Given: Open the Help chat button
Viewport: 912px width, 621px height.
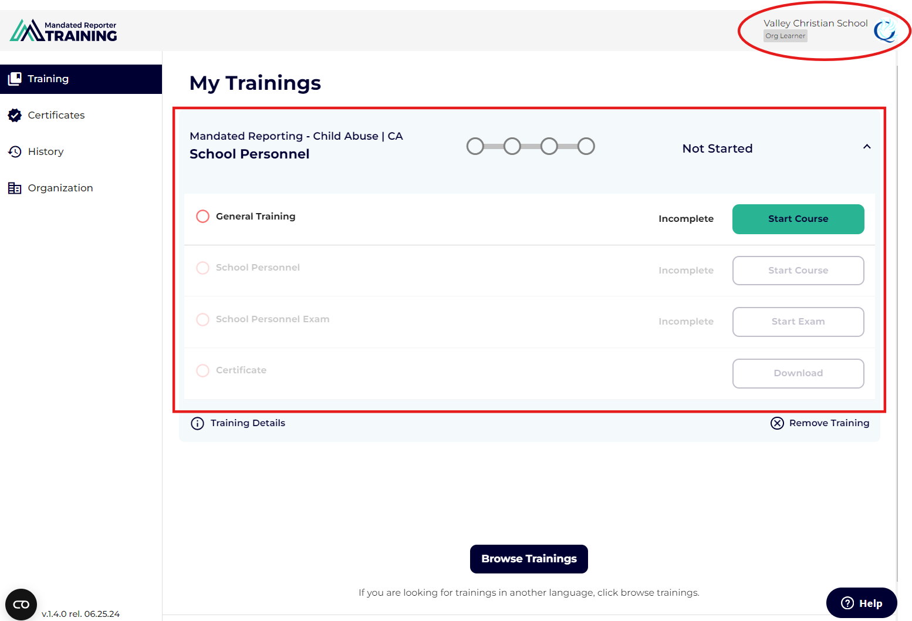Looking at the screenshot, I should click(862, 603).
